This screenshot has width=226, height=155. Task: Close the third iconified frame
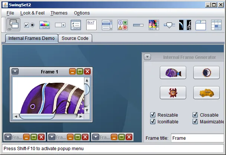point(129,137)
